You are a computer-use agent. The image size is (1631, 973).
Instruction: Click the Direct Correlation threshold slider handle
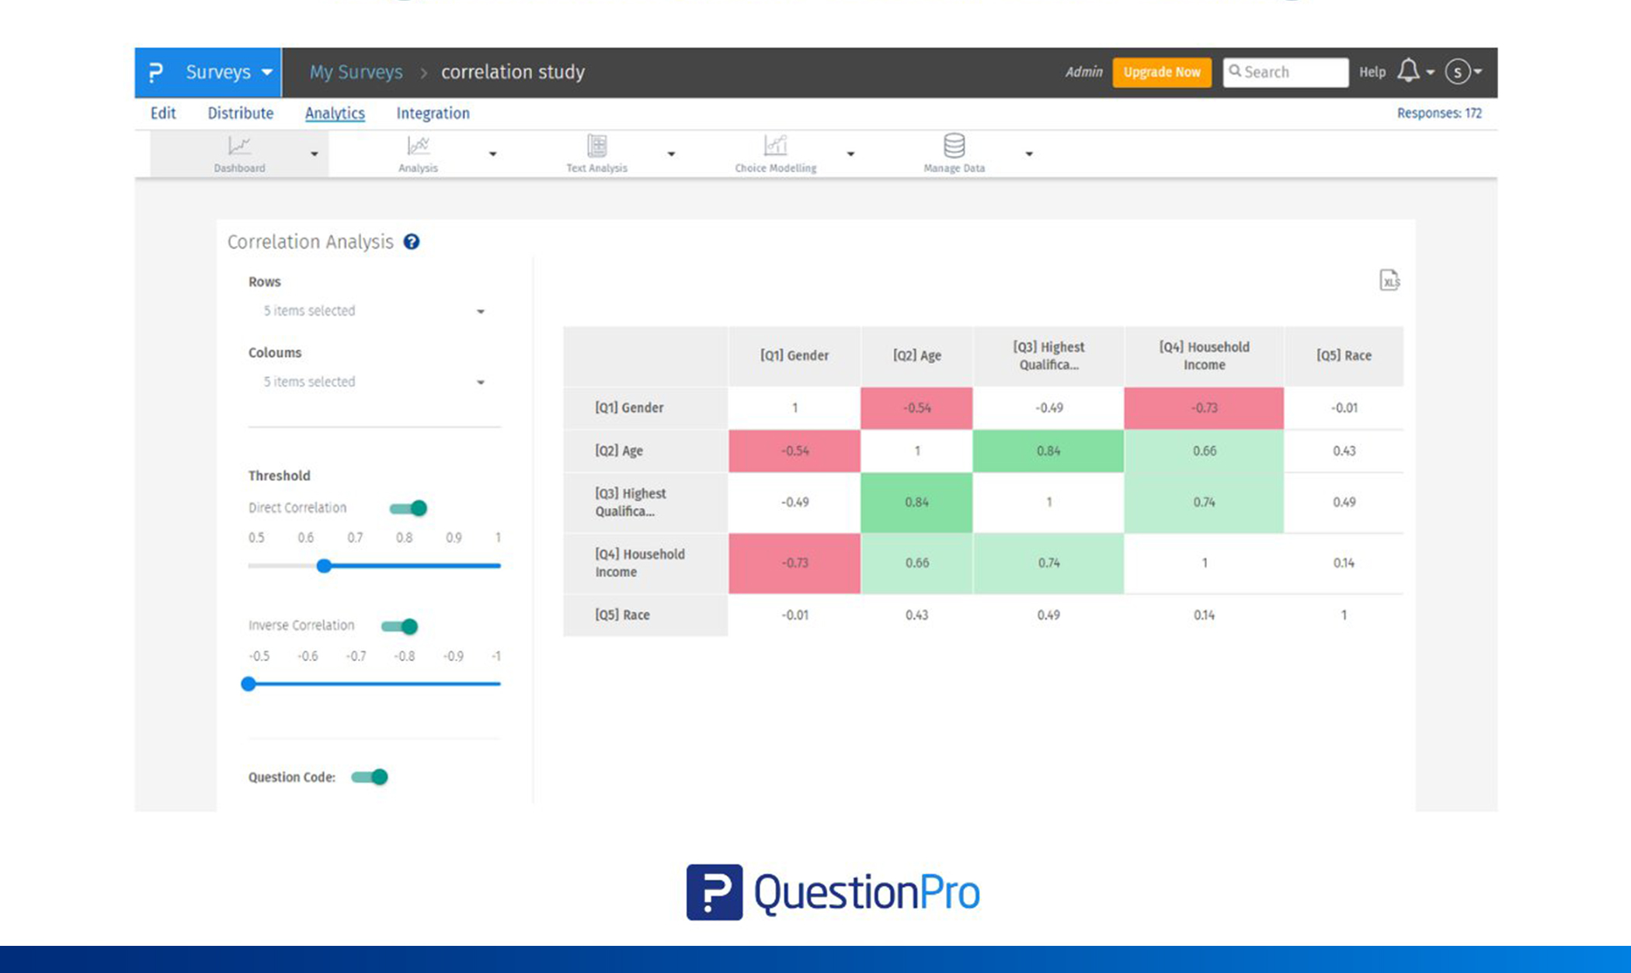click(x=324, y=566)
